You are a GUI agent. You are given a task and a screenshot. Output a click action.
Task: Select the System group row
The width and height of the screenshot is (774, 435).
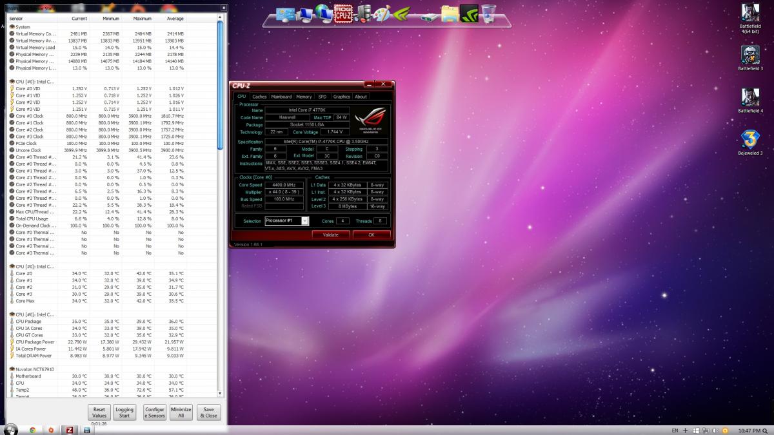113,27
